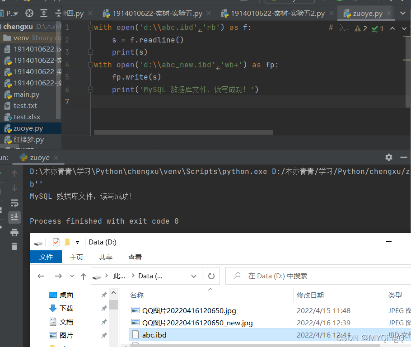The image size is (411, 347).
Task: Open the 共享 ribbon tab in Explorer
Action: (106, 257)
